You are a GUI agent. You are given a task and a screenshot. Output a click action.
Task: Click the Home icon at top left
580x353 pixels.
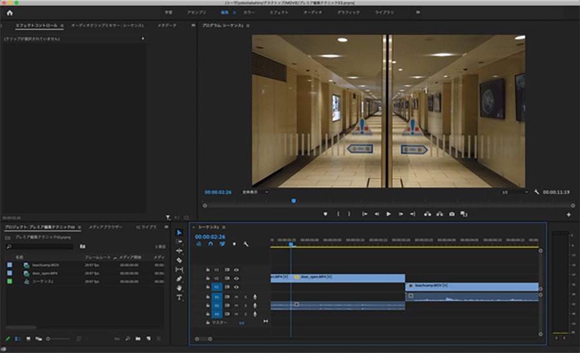[10, 12]
